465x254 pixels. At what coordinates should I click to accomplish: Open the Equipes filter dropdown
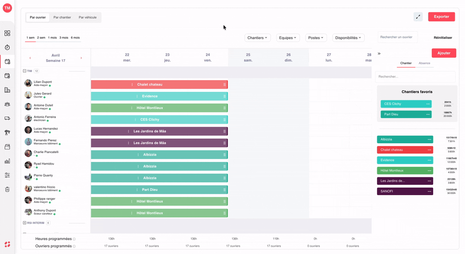pyautogui.click(x=288, y=38)
